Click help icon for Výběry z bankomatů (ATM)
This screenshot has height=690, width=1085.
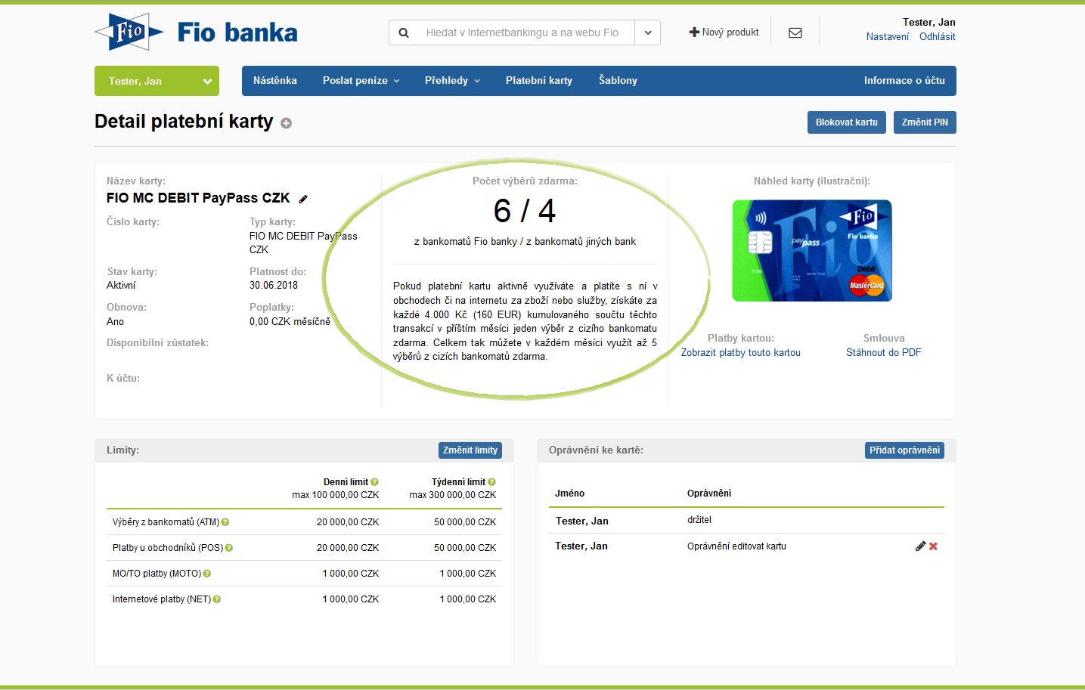coord(225,522)
